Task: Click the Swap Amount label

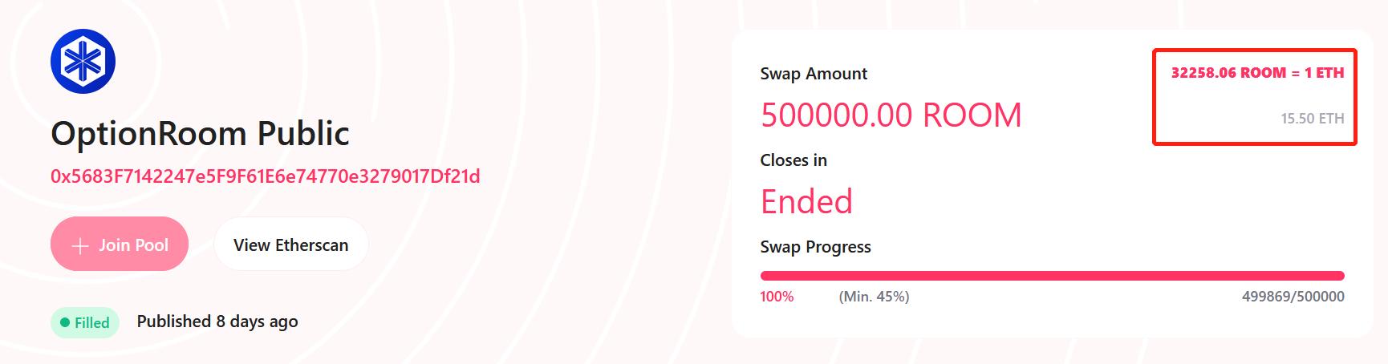Action: 814,74
